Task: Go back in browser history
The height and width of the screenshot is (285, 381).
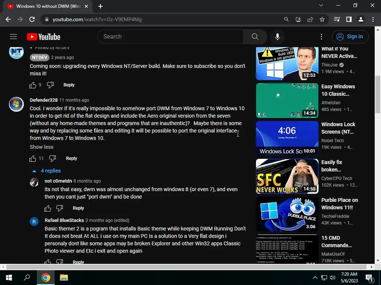Action: [8, 19]
